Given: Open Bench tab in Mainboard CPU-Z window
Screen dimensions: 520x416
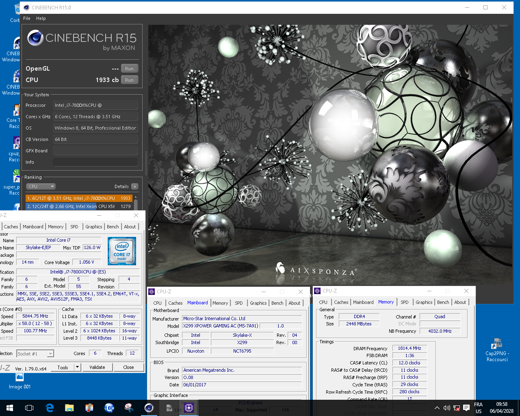Looking at the screenshot, I should 277,303.
